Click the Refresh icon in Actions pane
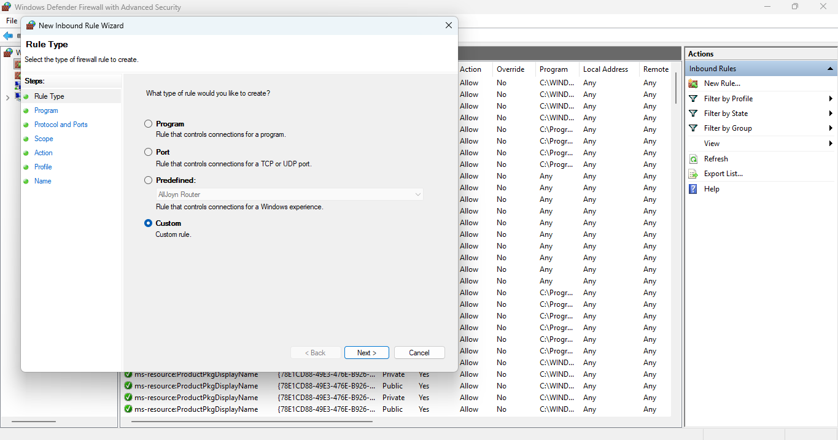Viewport: 838px width, 440px height. pyautogui.click(x=693, y=158)
